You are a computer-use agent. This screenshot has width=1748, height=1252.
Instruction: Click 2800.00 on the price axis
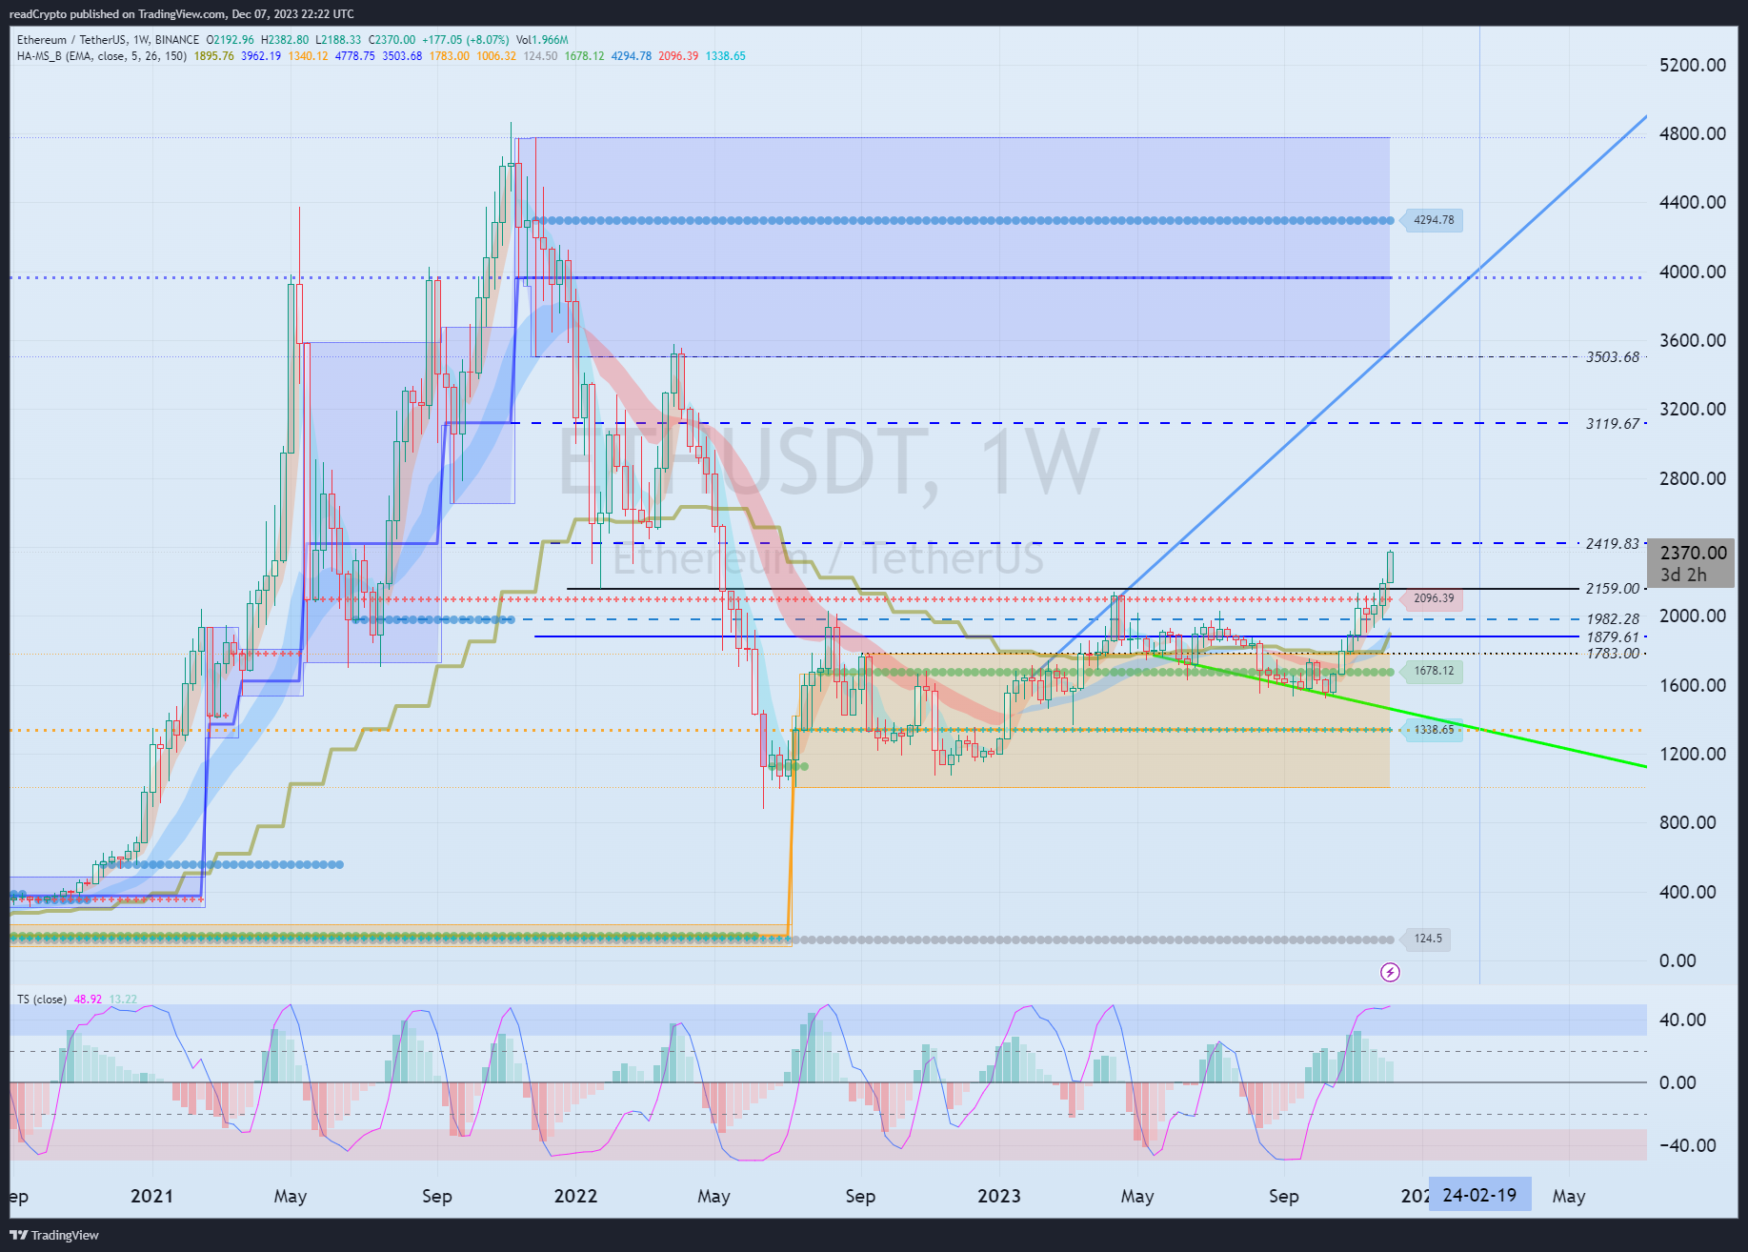(x=1693, y=478)
